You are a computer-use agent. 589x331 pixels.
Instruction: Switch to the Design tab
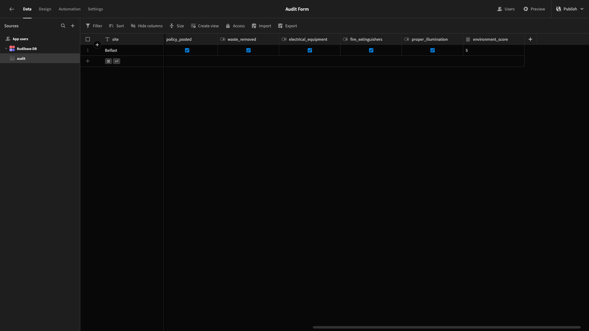pyautogui.click(x=45, y=9)
